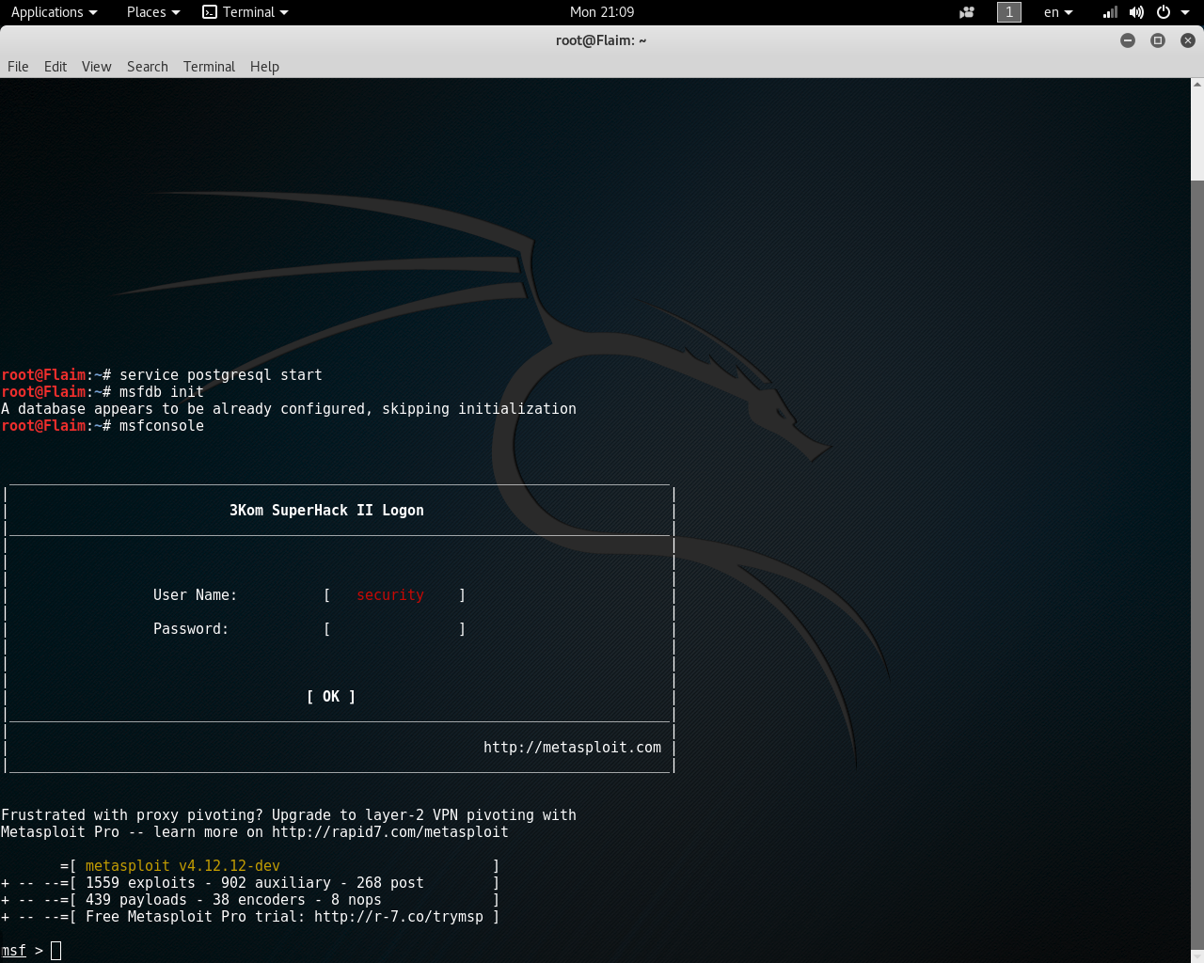The image size is (1204, 963).
Task: Maximize the root@Flaim terminal window
Action: 1158,40
